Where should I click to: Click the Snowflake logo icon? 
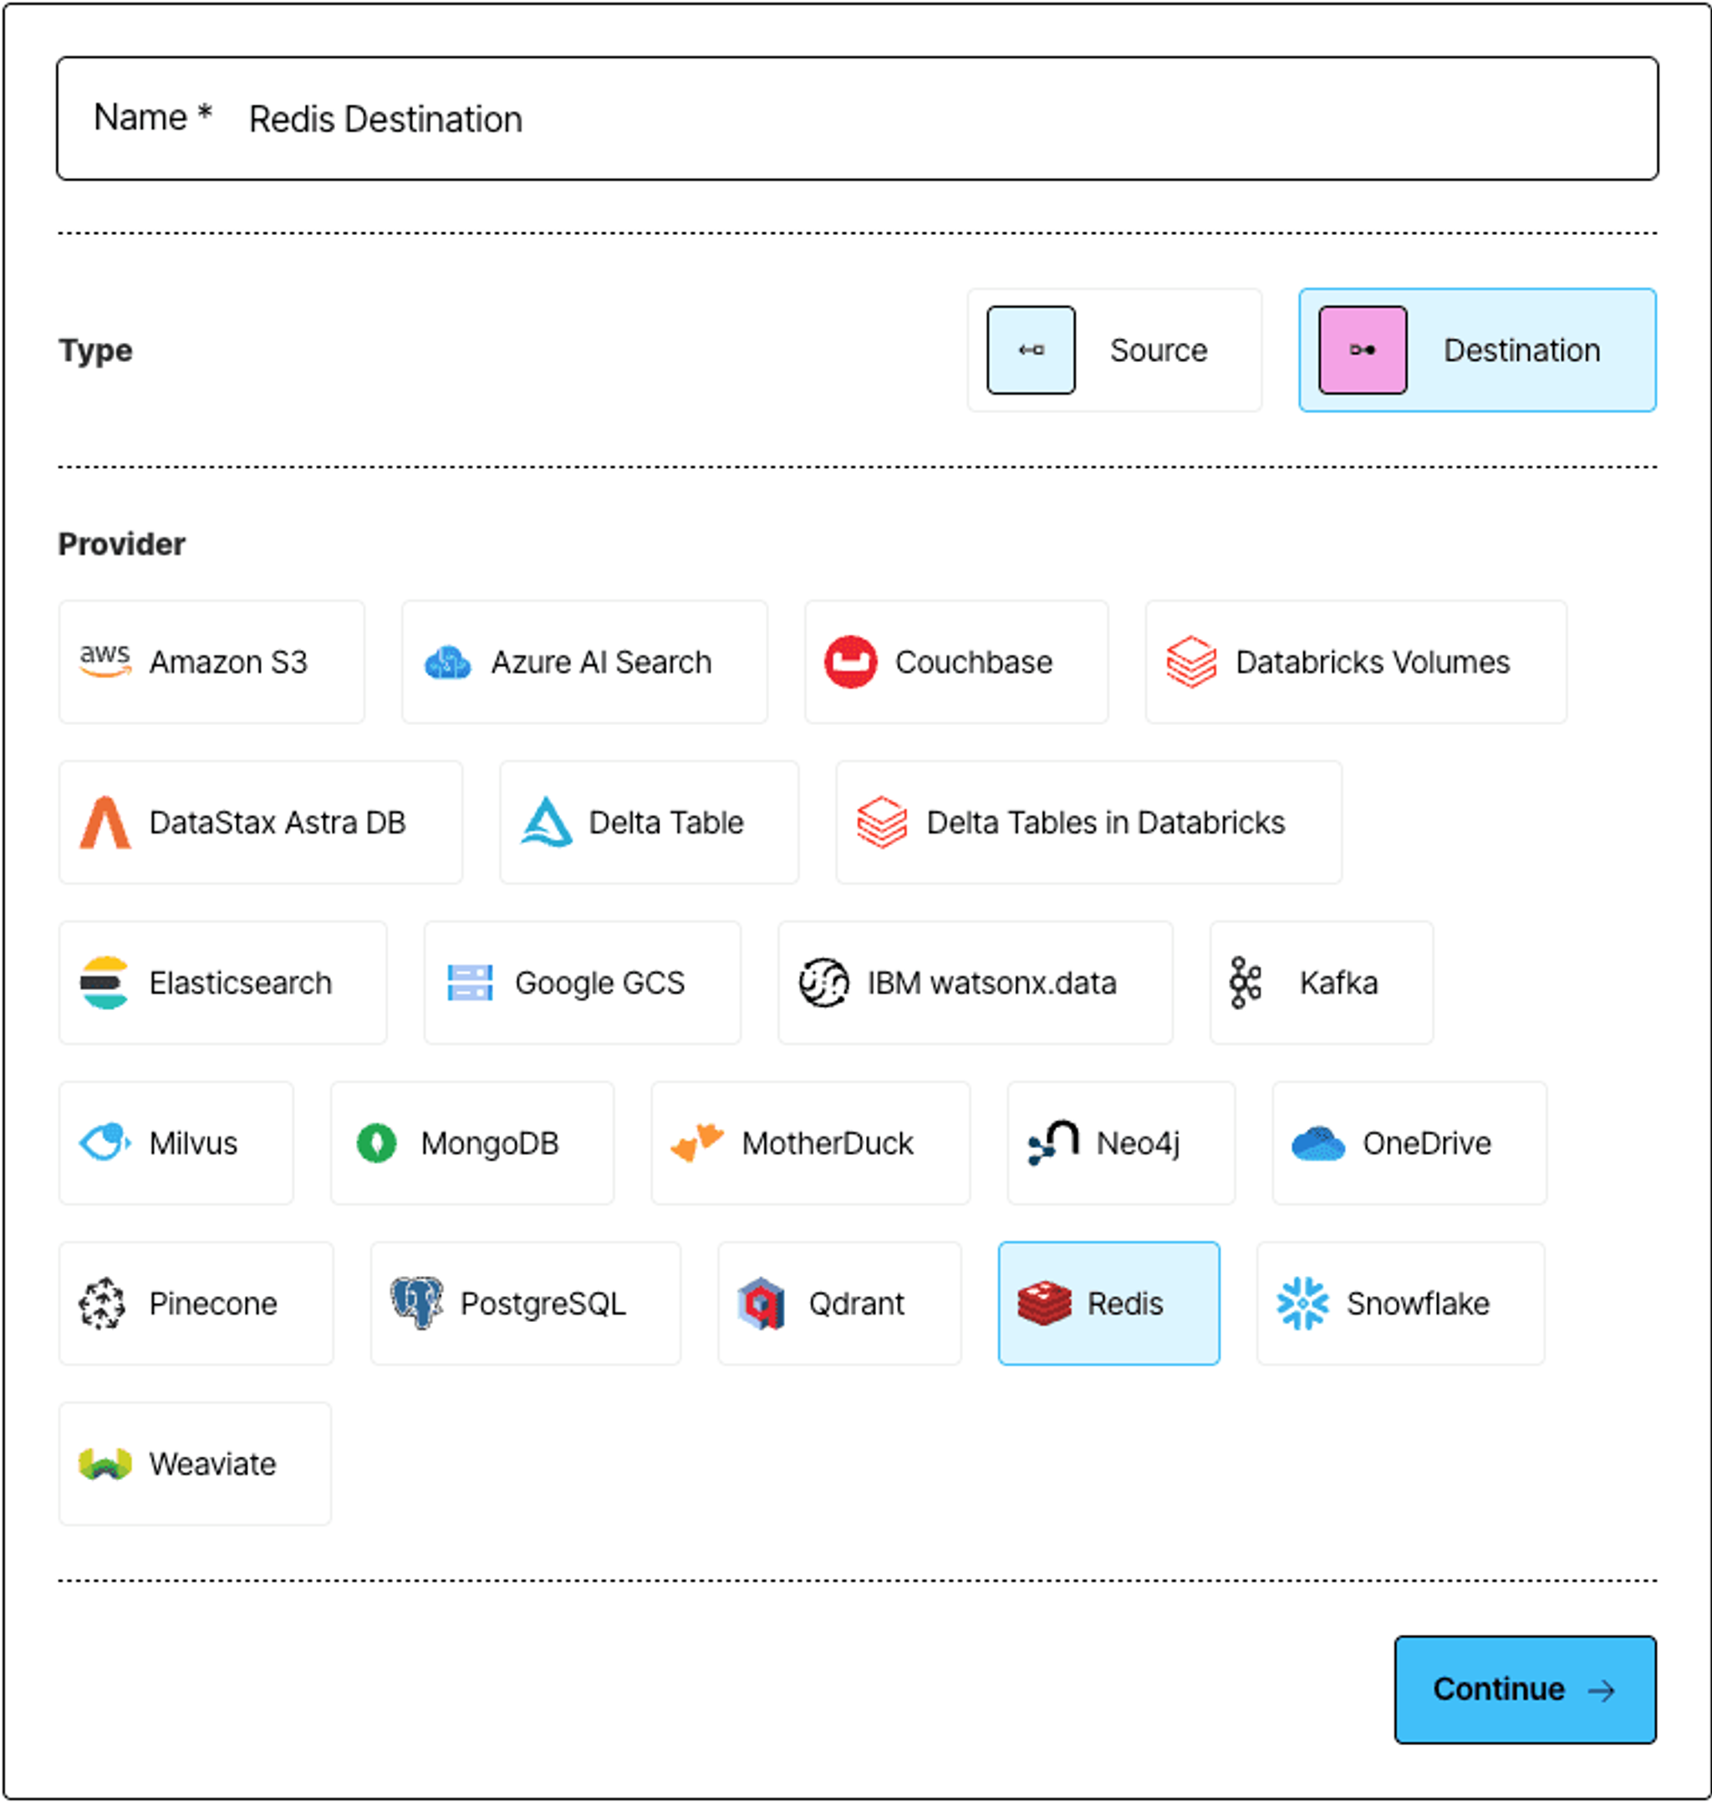tap(1302, 1303)
